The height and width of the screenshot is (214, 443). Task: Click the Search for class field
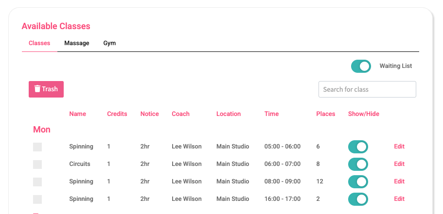[367, 89]
